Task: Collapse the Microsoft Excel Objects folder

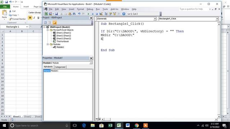Action: [48, 30]
